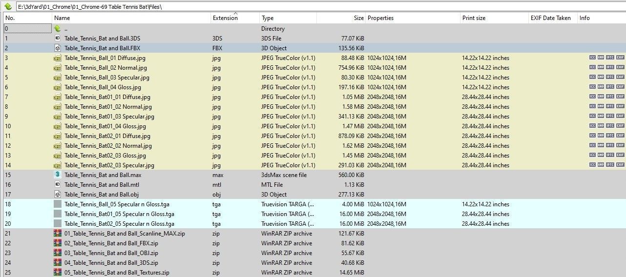The width and height of the screenshot is (626, 277).
Task: Click the EXIF Date Taken column header
Action: point(550,18)
